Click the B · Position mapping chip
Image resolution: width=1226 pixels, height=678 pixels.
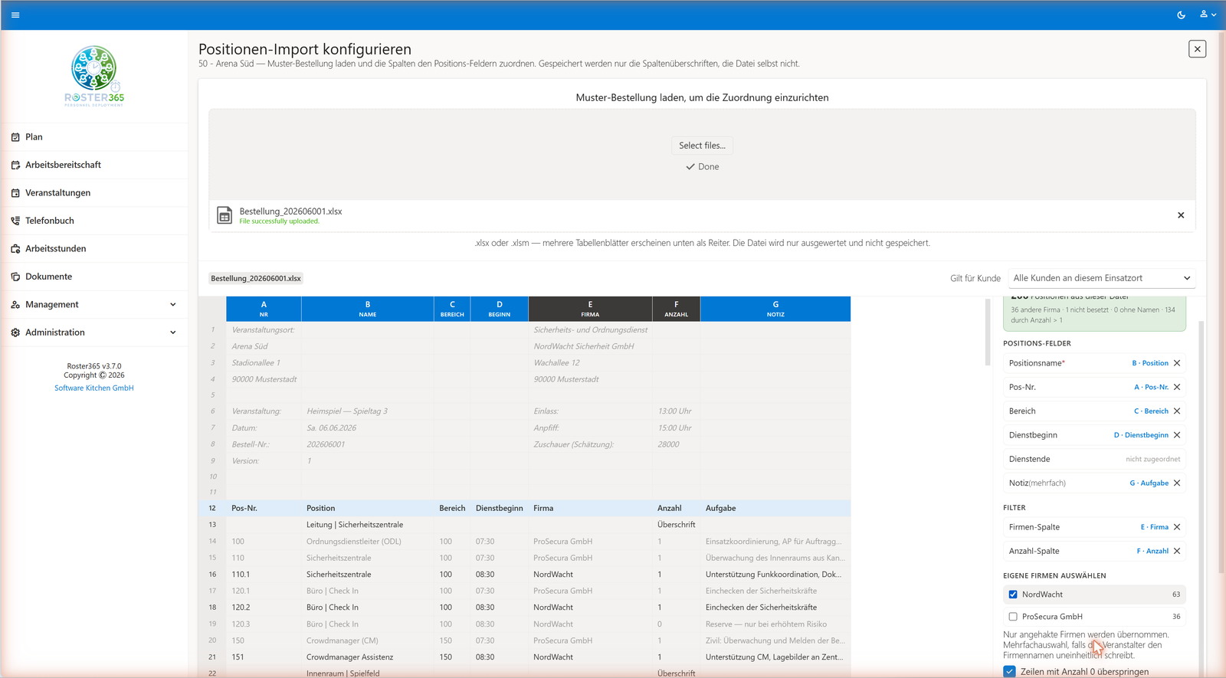tap(1150, 363)
